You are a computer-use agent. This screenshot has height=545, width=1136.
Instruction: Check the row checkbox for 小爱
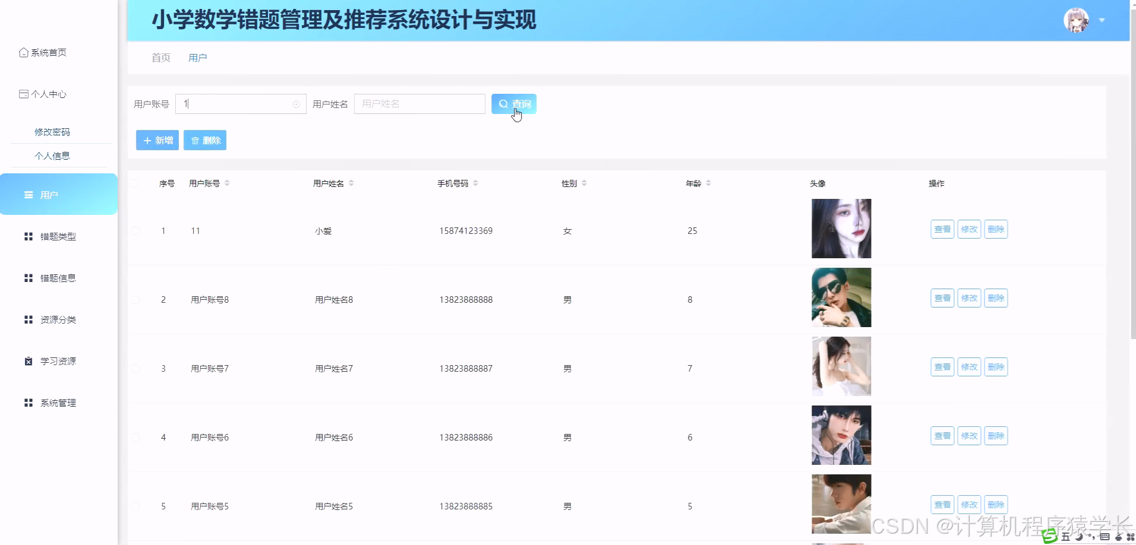tap(135, 231)
